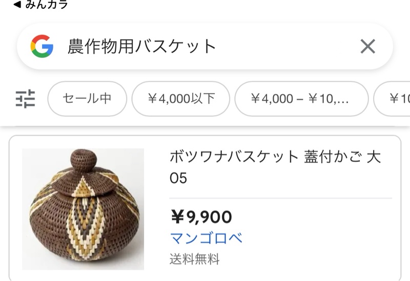Click the 送料無料 shipping label
410x281 pixels.
tap(195, 259)
